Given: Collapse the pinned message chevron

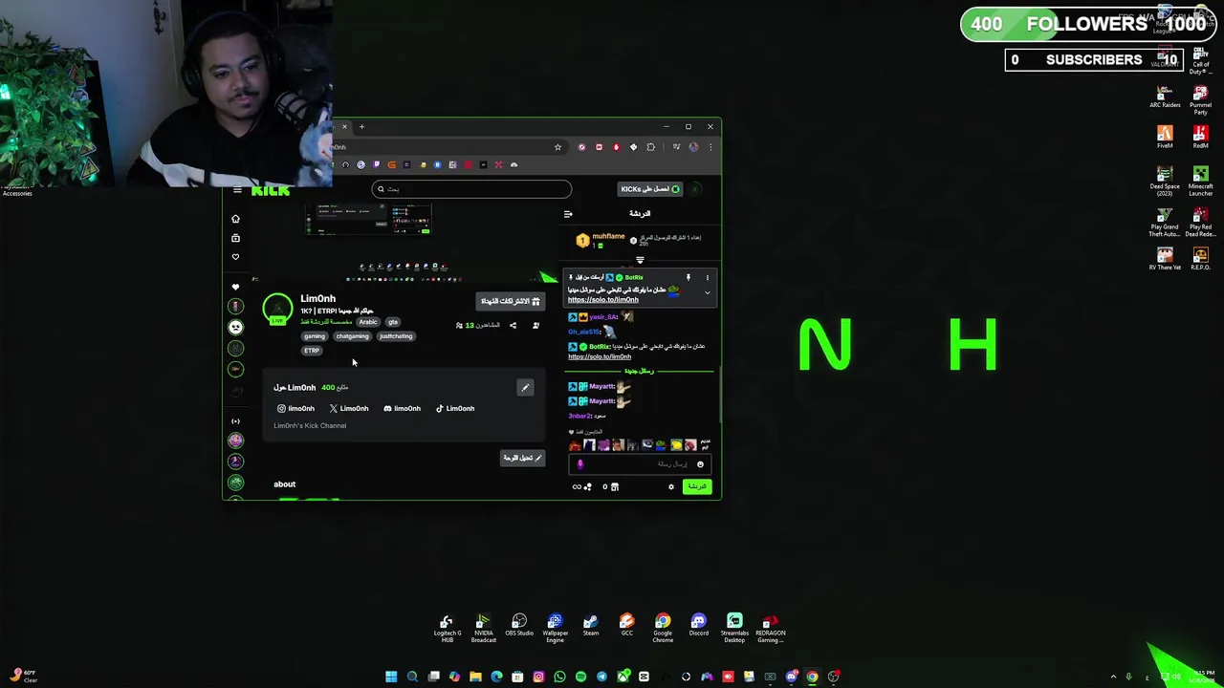Looking at the screenshot, I should (708, 292).
